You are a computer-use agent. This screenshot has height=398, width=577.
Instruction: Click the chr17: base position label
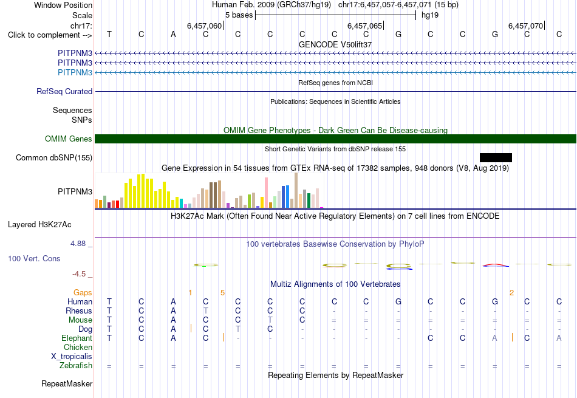pyautogui.click(x=81, y=26)
